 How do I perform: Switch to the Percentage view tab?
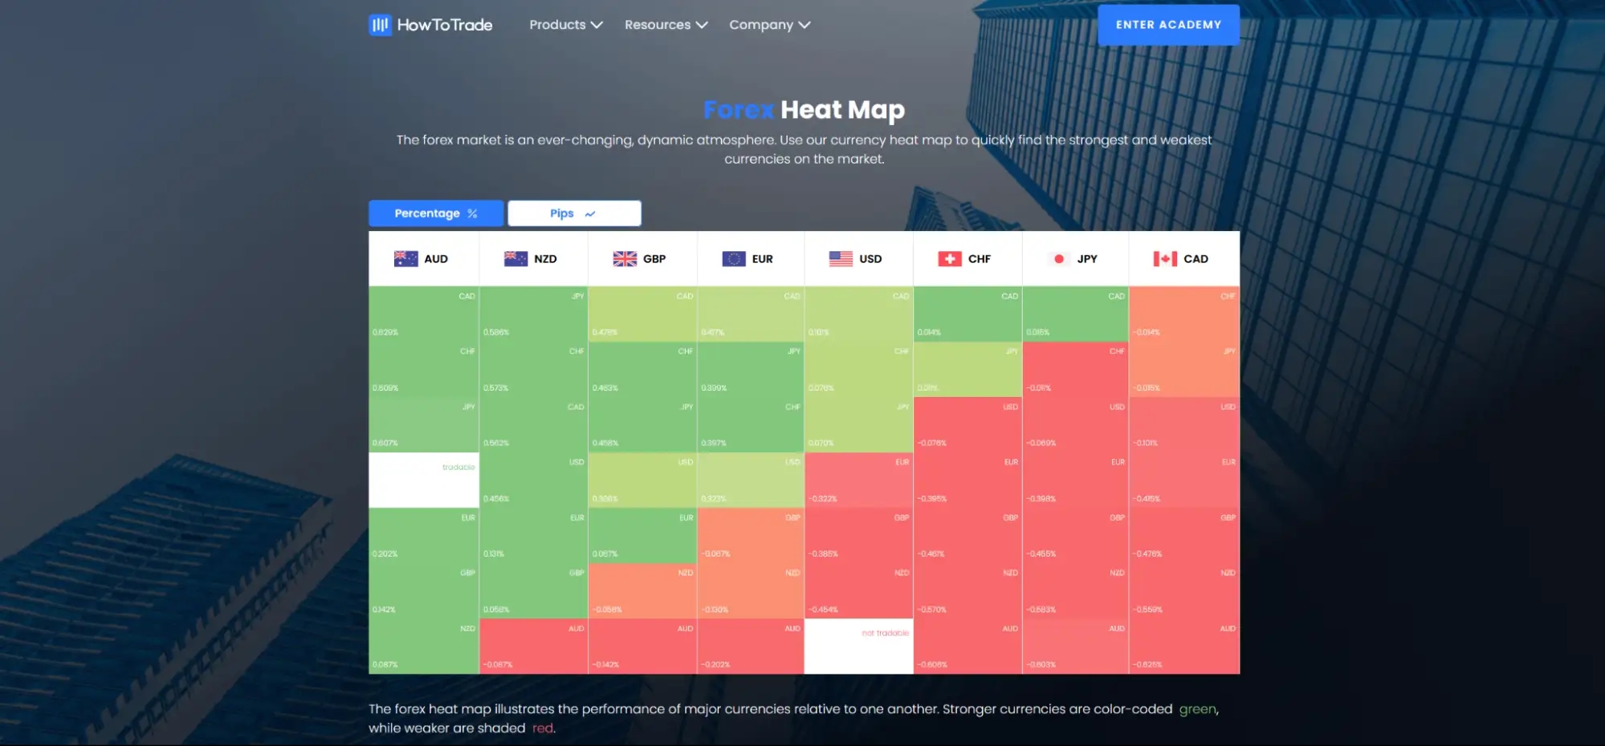coord(436,213)
